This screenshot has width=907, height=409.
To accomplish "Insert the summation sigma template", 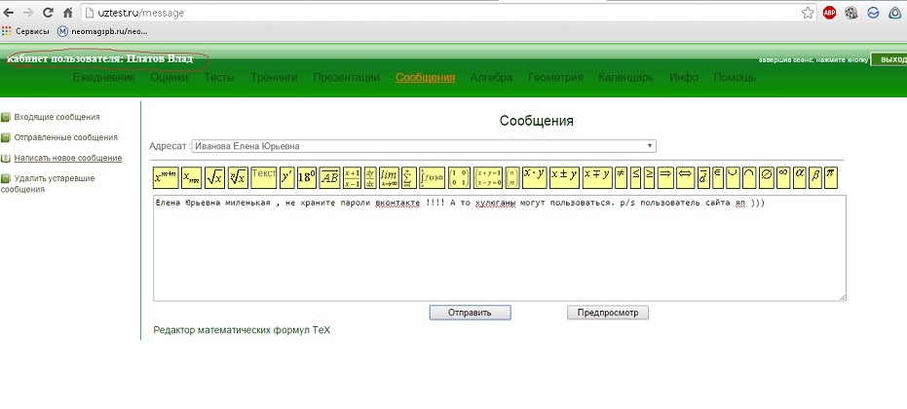I will [x=408, y=177].
